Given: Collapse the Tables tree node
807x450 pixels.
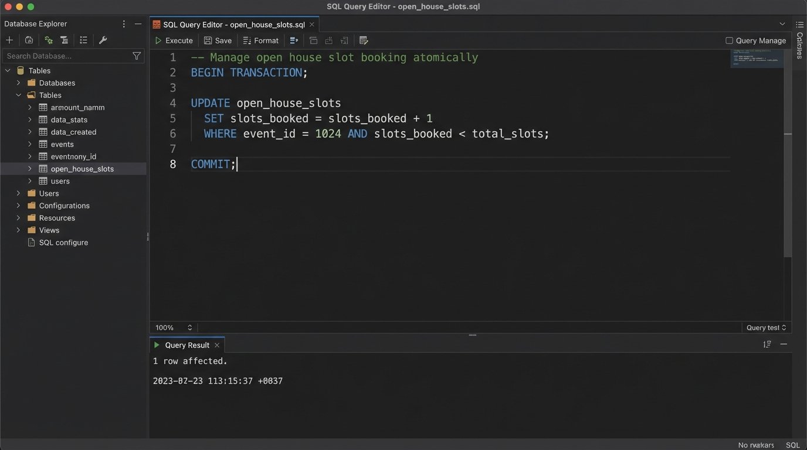Looking at the screenshot, I should 7,70.
